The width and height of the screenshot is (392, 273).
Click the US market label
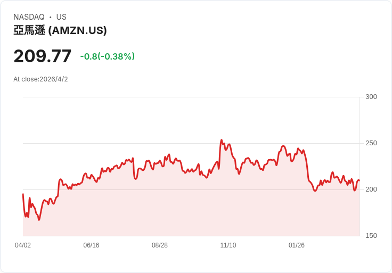pyautogui.click(x=61, y=17)
